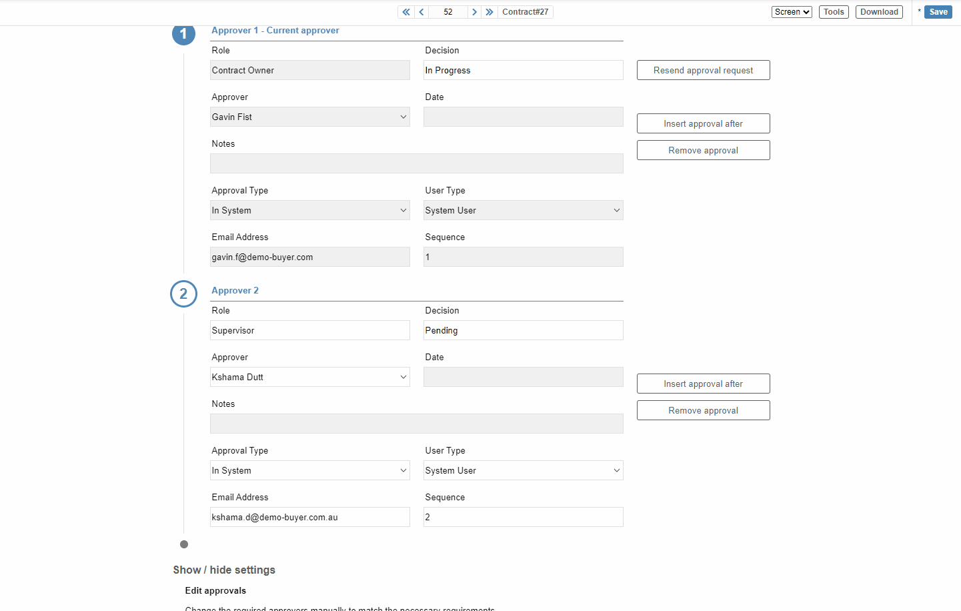961x611 pixels.
Task: Click Approver 1 Date field
Action: point(524,117)
